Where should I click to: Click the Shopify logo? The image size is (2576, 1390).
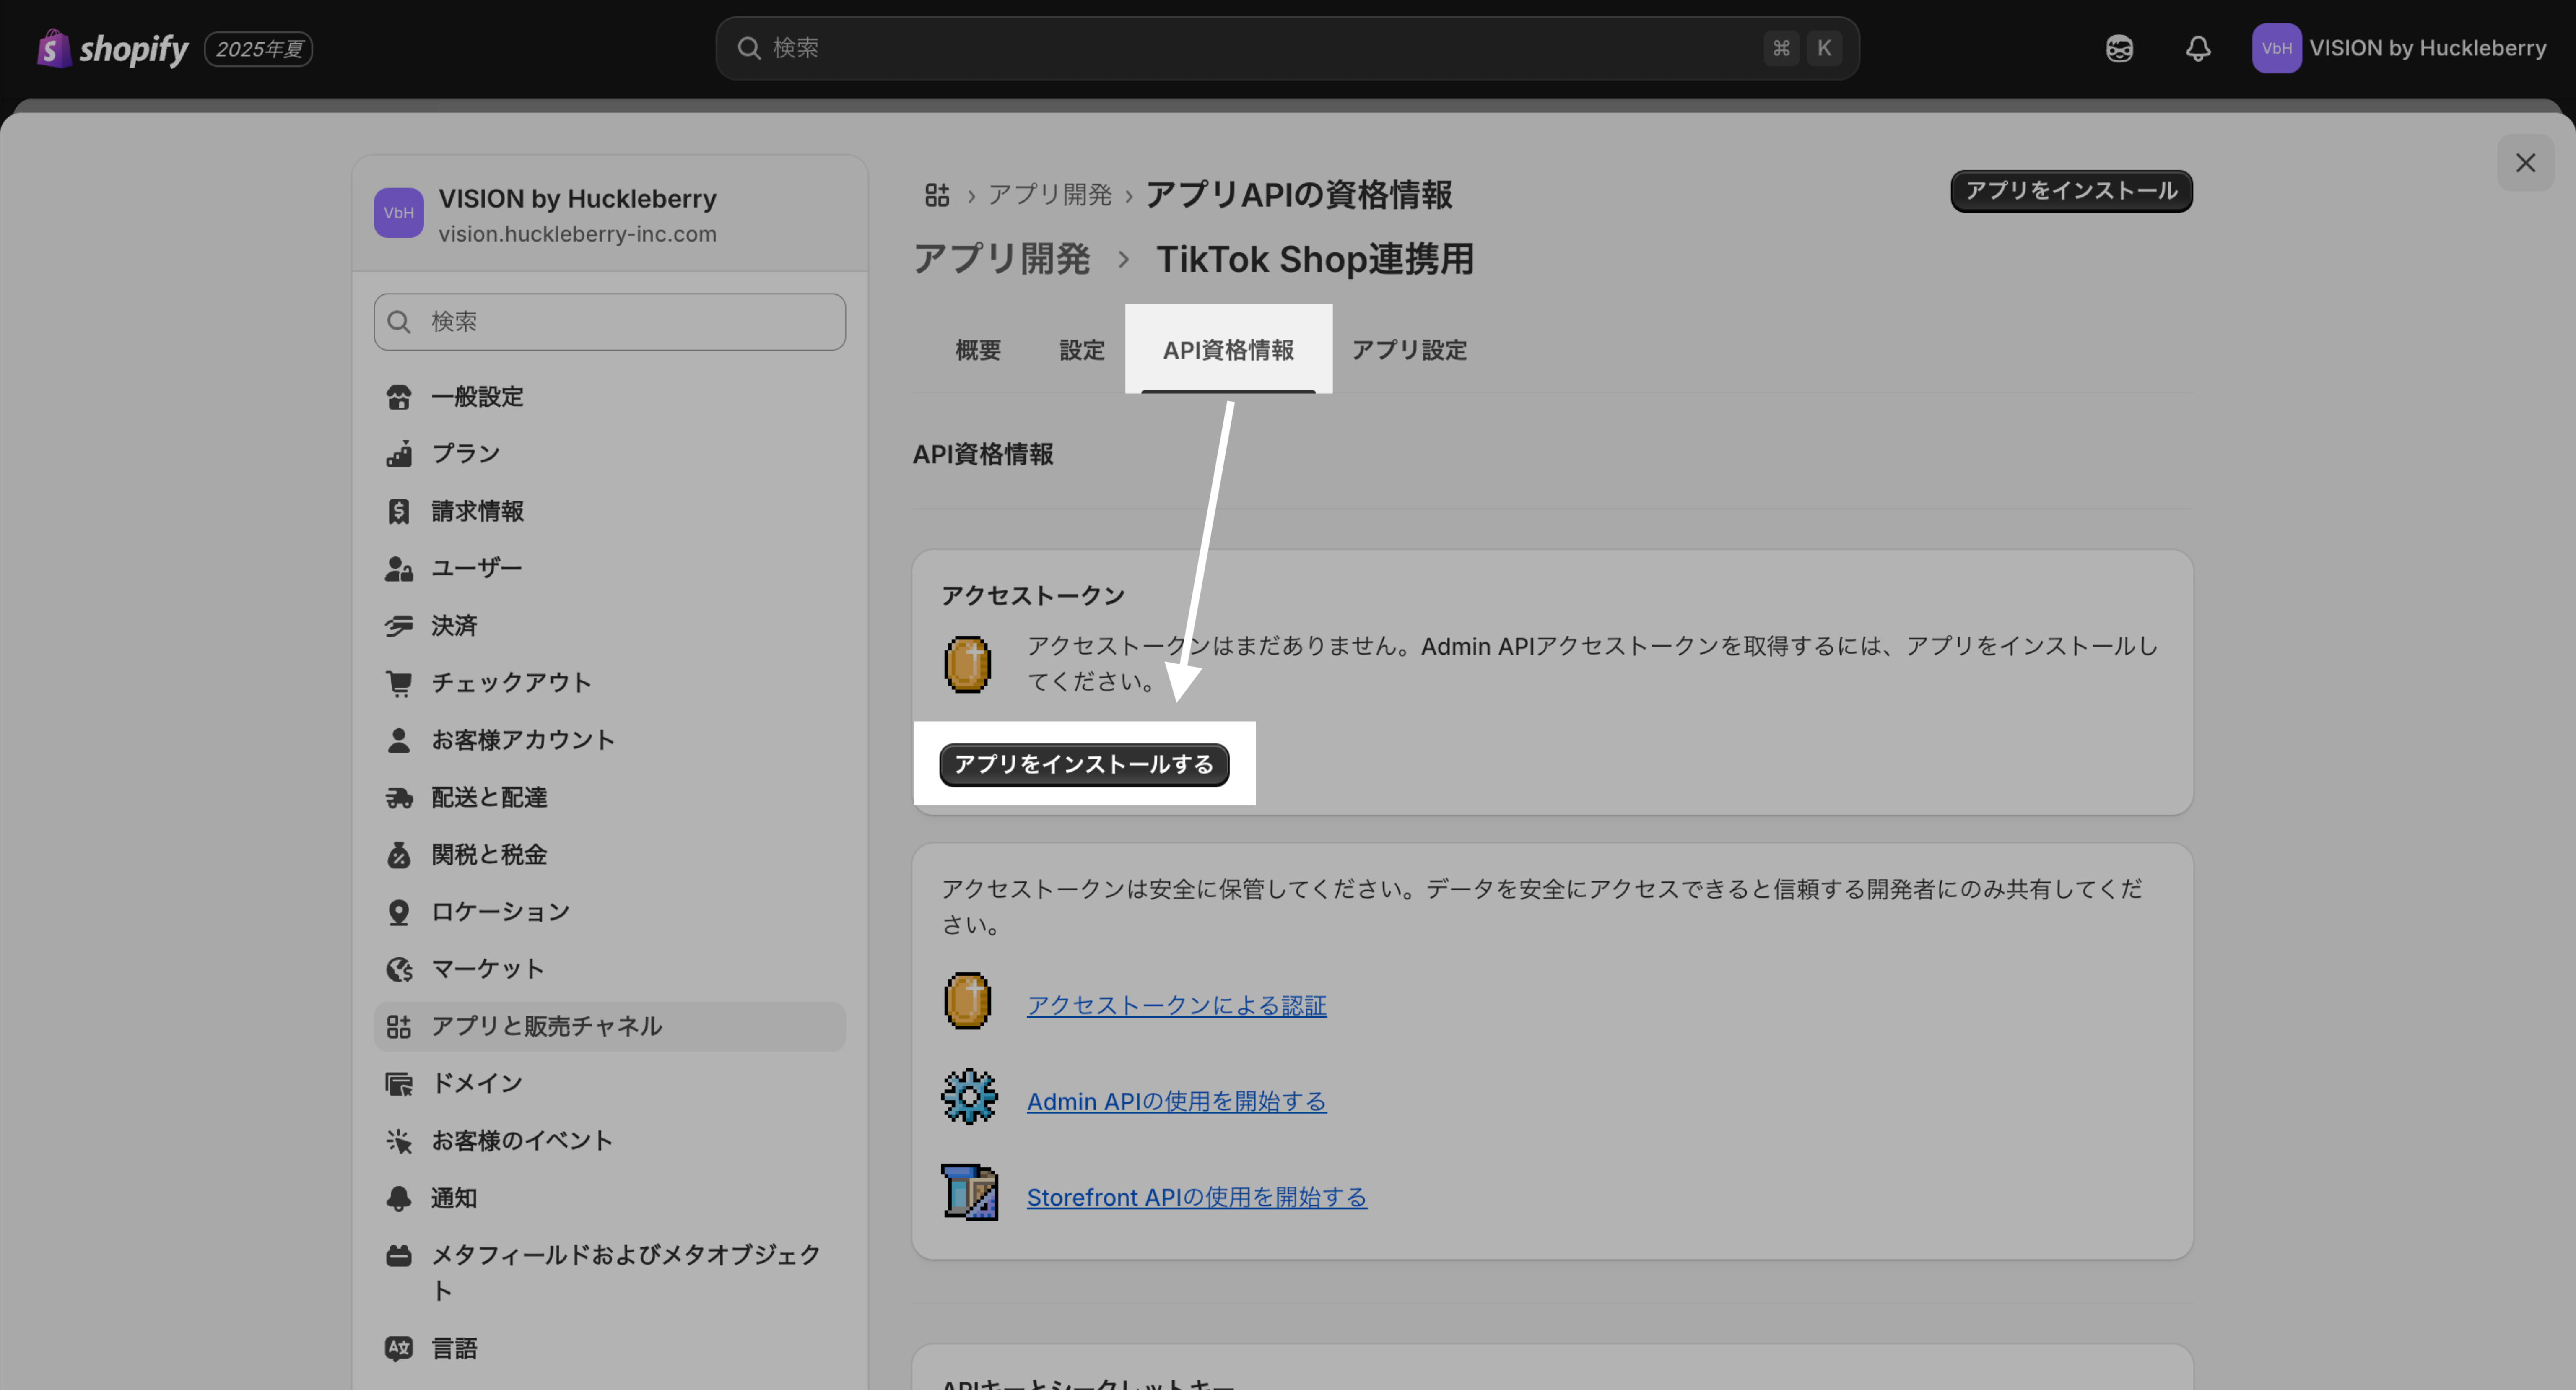pyautogui.click(x=112, y=48)
